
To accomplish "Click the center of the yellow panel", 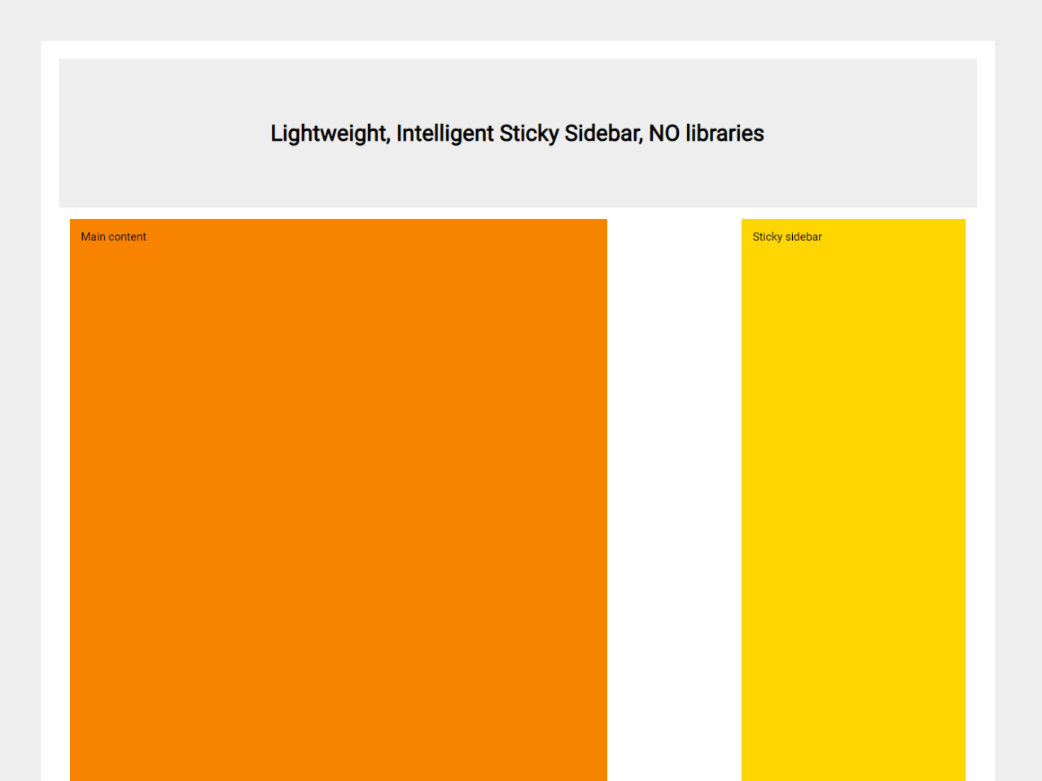I will [853, 500].
